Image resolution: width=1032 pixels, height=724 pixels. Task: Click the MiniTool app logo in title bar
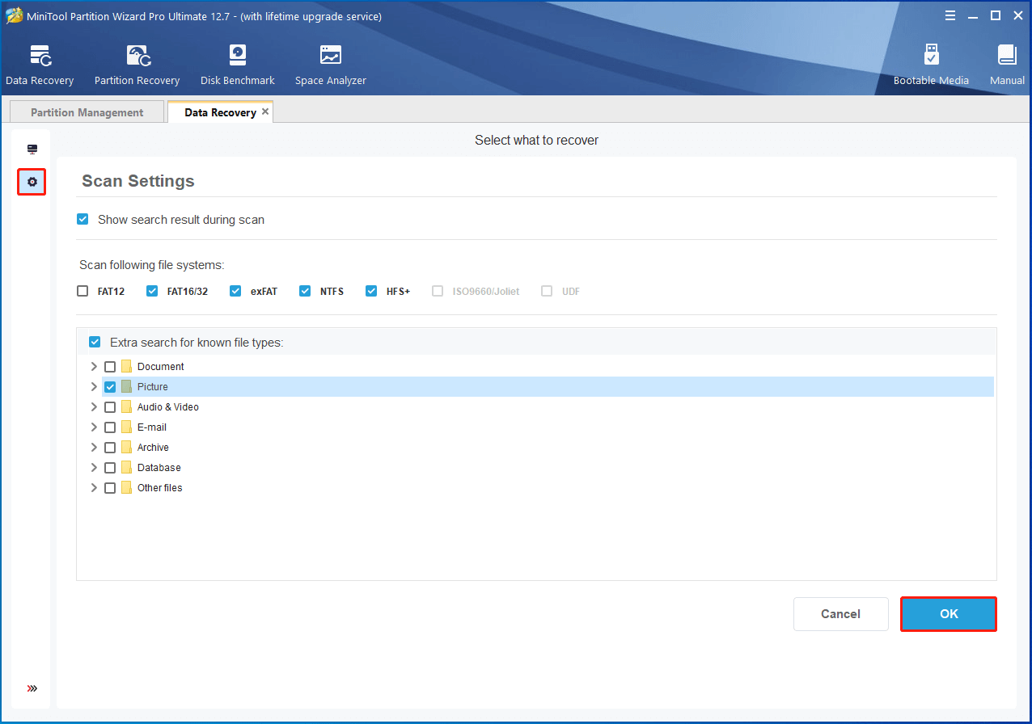(14, 16)
